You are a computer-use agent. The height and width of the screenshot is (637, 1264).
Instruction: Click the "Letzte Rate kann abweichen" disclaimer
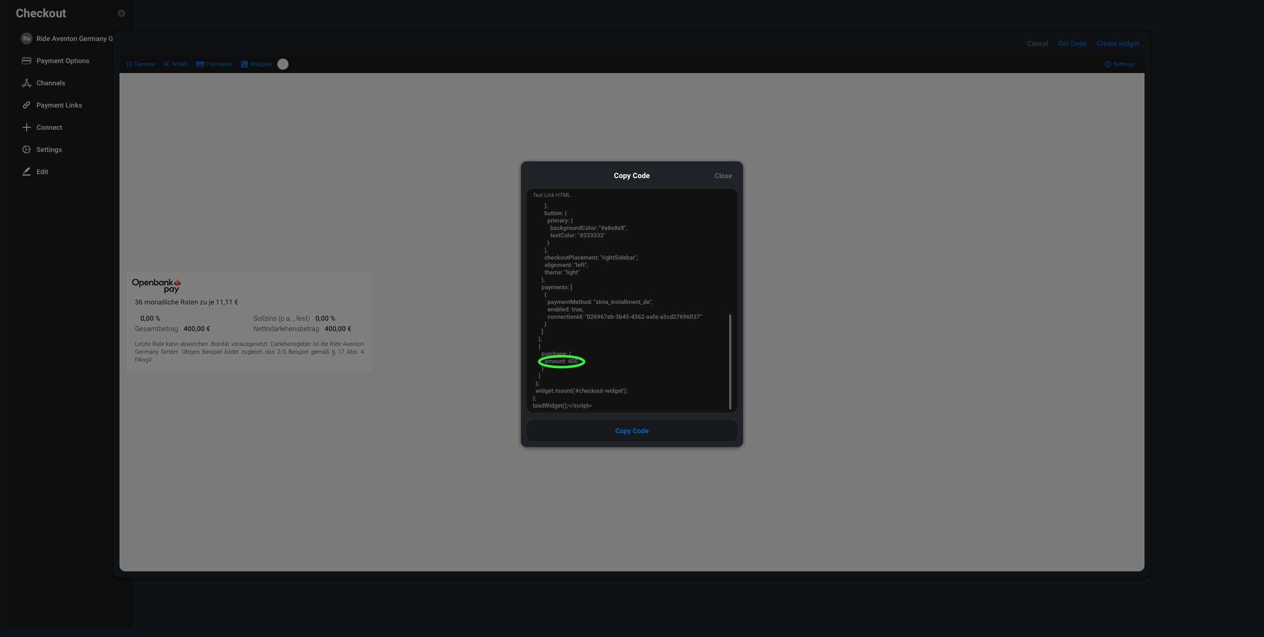(249, 352)
